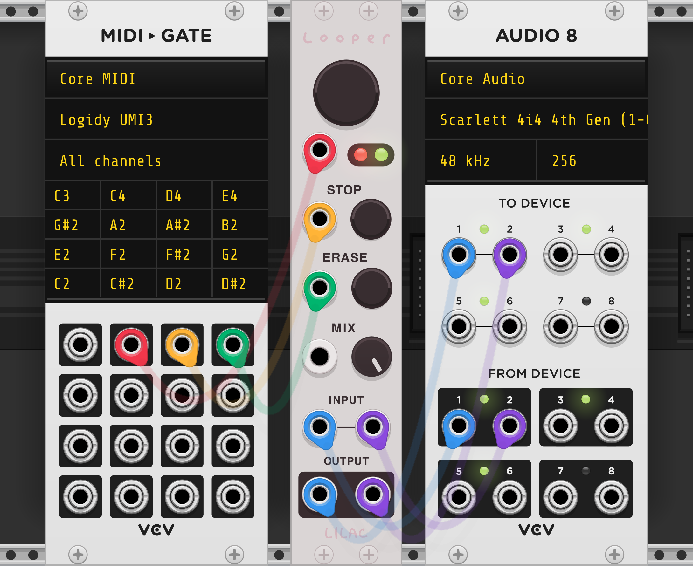Screen dimensions: 693x566
Task: Select the F2 note cell
Action: (x=128, y=254)
